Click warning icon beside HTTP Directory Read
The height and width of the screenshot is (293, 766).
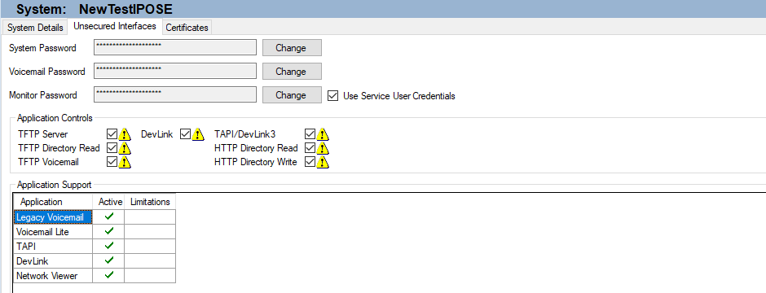[323, 148]
